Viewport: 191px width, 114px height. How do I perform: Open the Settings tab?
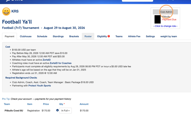click(150, 36)
